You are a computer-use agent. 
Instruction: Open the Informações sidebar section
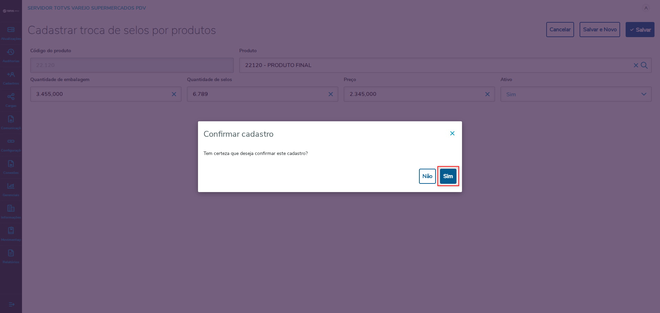coord(11,212)
